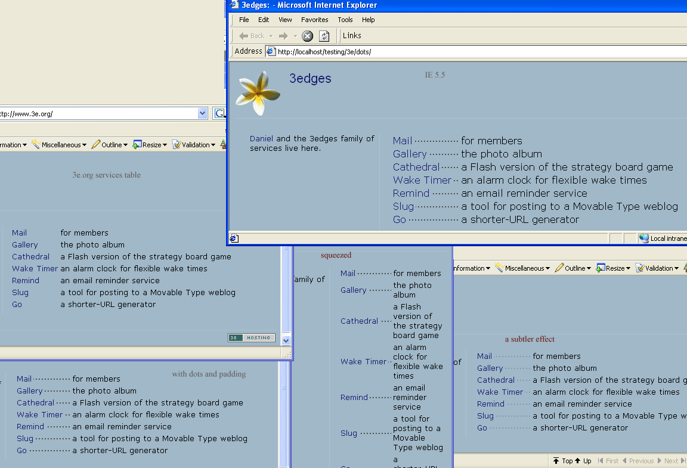Open the View menu in Internet Explorer
This screenshot has width=687, height=468.
tap(285, 20)
